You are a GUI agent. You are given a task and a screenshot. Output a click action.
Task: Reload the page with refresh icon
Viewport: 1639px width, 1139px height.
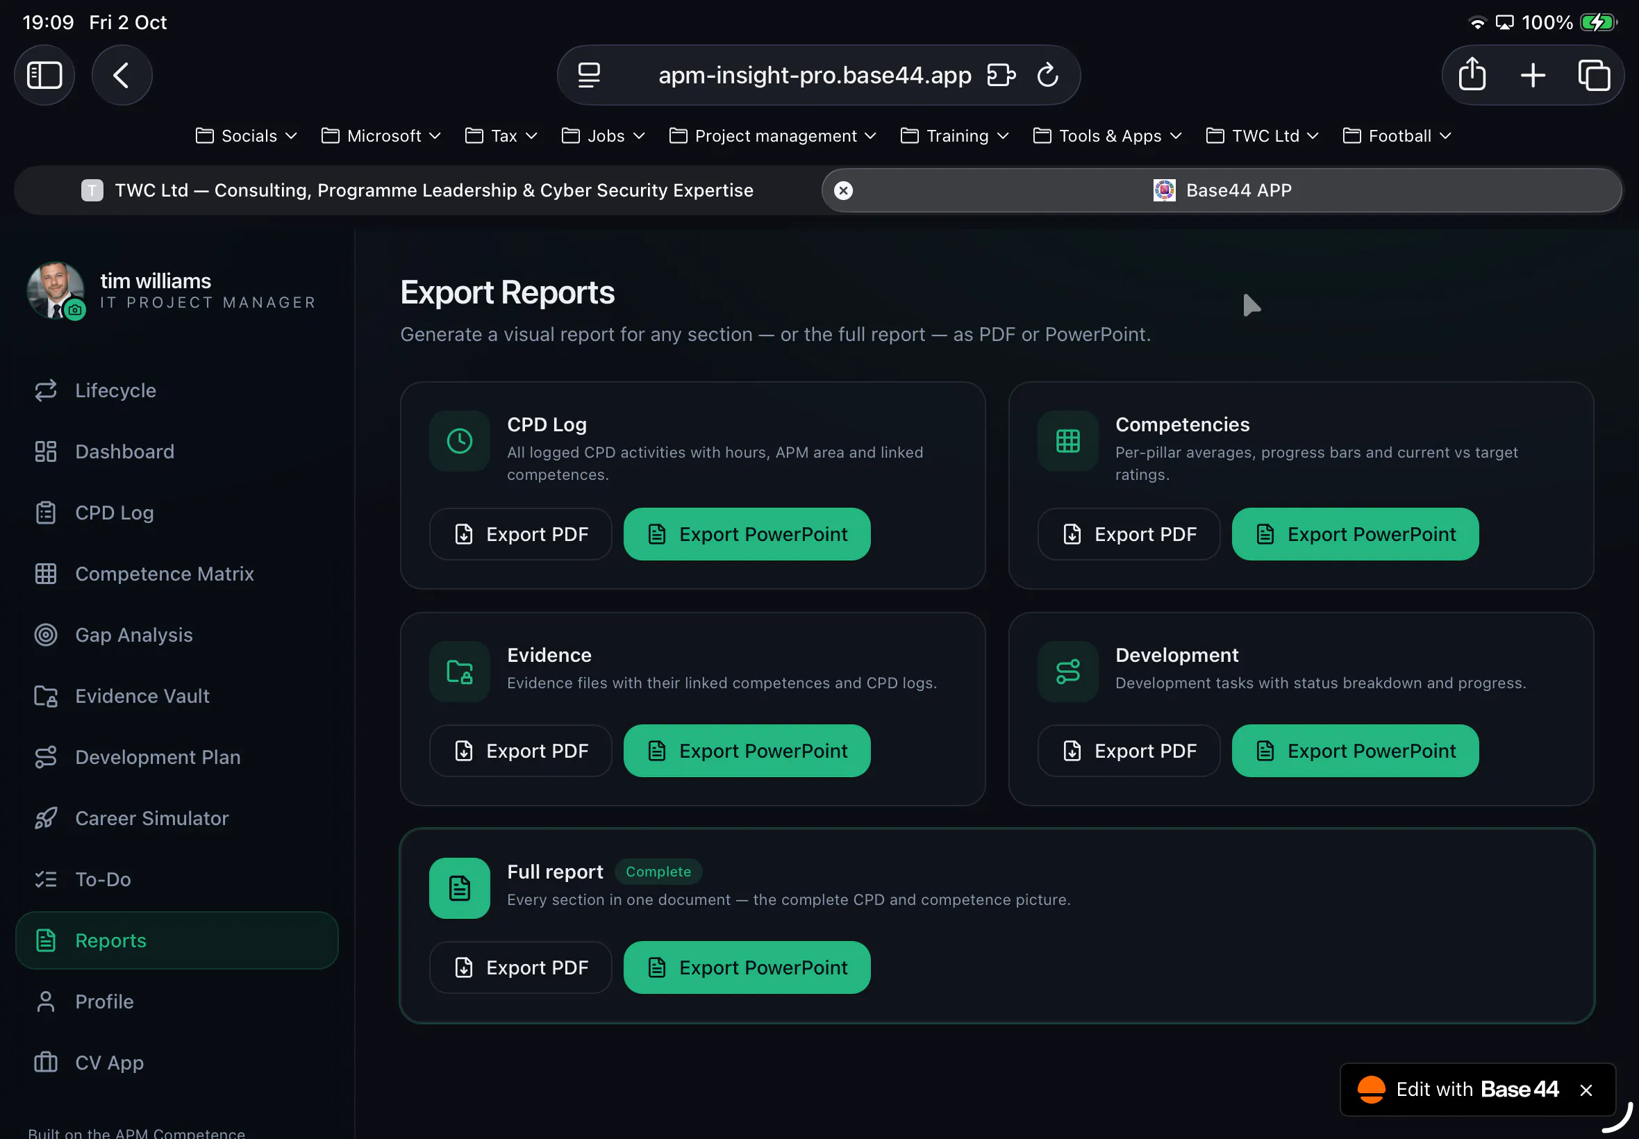pyautogui.click(x=1047, y=75)
